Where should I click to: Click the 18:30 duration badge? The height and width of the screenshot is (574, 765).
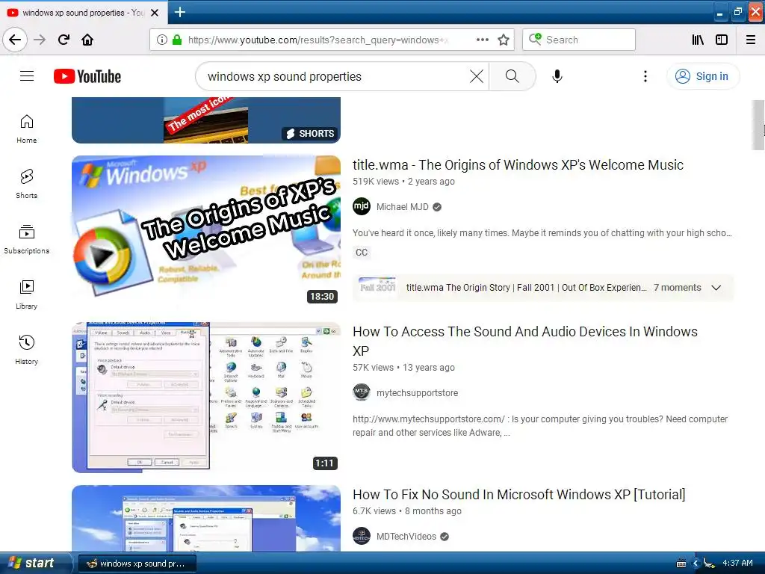coord(322,296)
